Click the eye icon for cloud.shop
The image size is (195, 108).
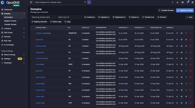[x=177, y=64]
